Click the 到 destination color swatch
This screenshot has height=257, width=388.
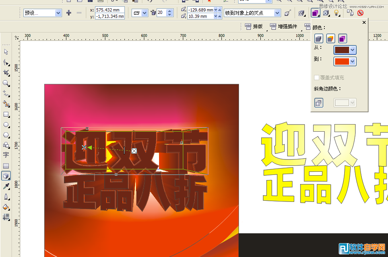click(x=342, y=61)
